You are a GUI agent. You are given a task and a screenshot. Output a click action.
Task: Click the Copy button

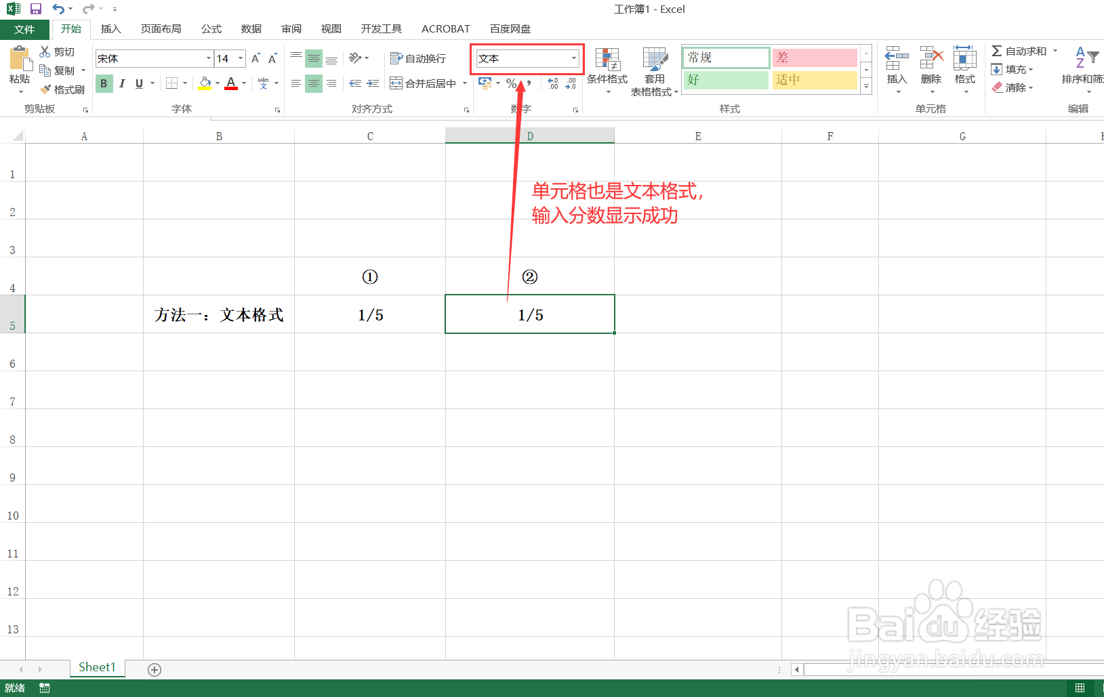(58, 70)
